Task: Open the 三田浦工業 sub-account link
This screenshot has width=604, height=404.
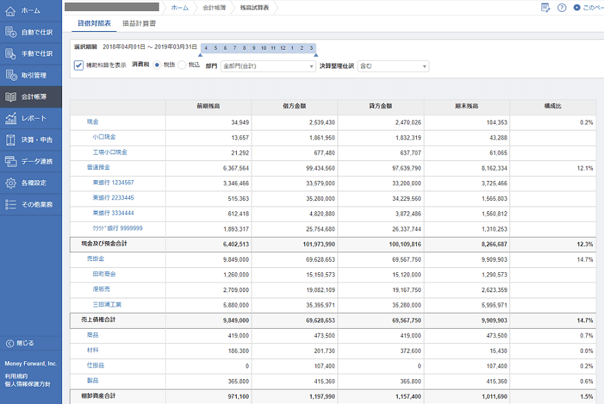Action: click(x=107, y=305)
